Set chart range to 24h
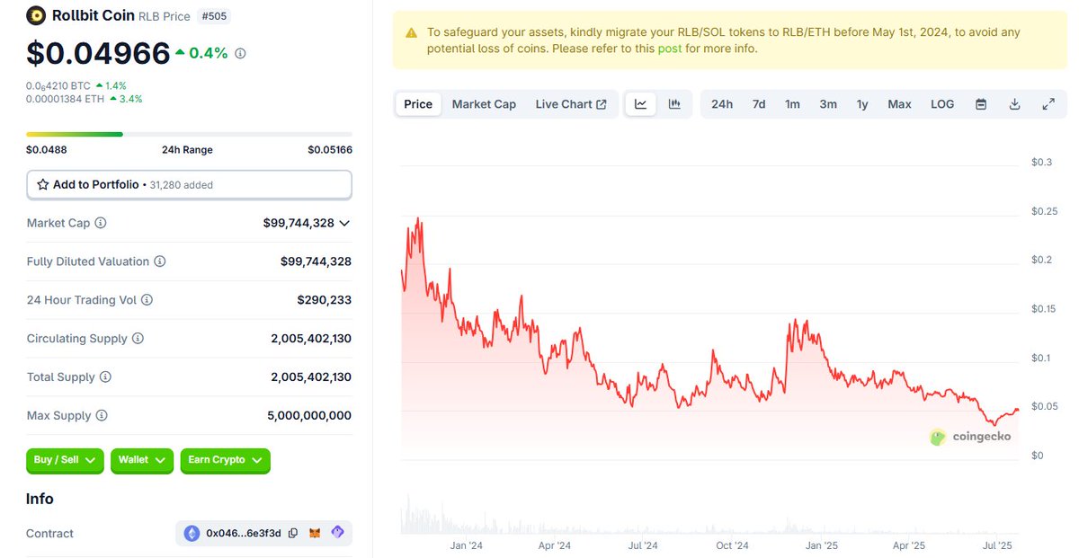Screen dimensions: 1079x558 [722, 104]
